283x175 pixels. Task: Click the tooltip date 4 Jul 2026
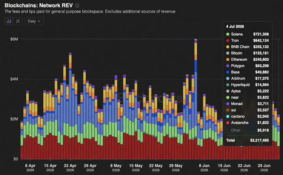point(235,27)
